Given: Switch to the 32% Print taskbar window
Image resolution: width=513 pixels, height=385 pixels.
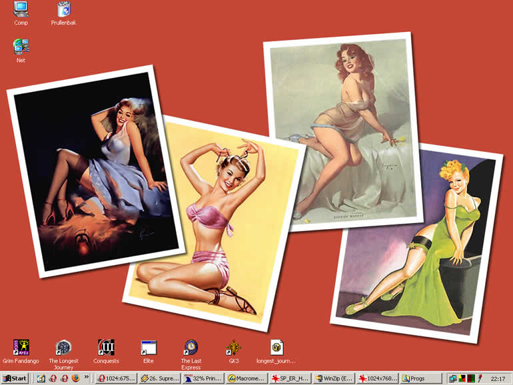Looking at the screenshot, I should click(203, 378).
